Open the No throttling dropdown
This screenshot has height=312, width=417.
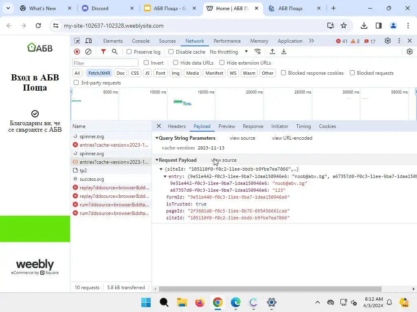click(x=229, y=52)
